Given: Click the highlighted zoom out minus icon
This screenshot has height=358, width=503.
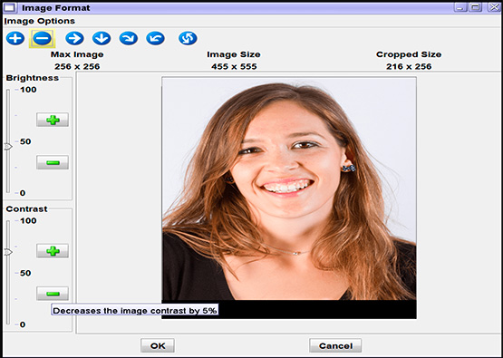Looking at the screenshot, I should (x=42, y=38).
